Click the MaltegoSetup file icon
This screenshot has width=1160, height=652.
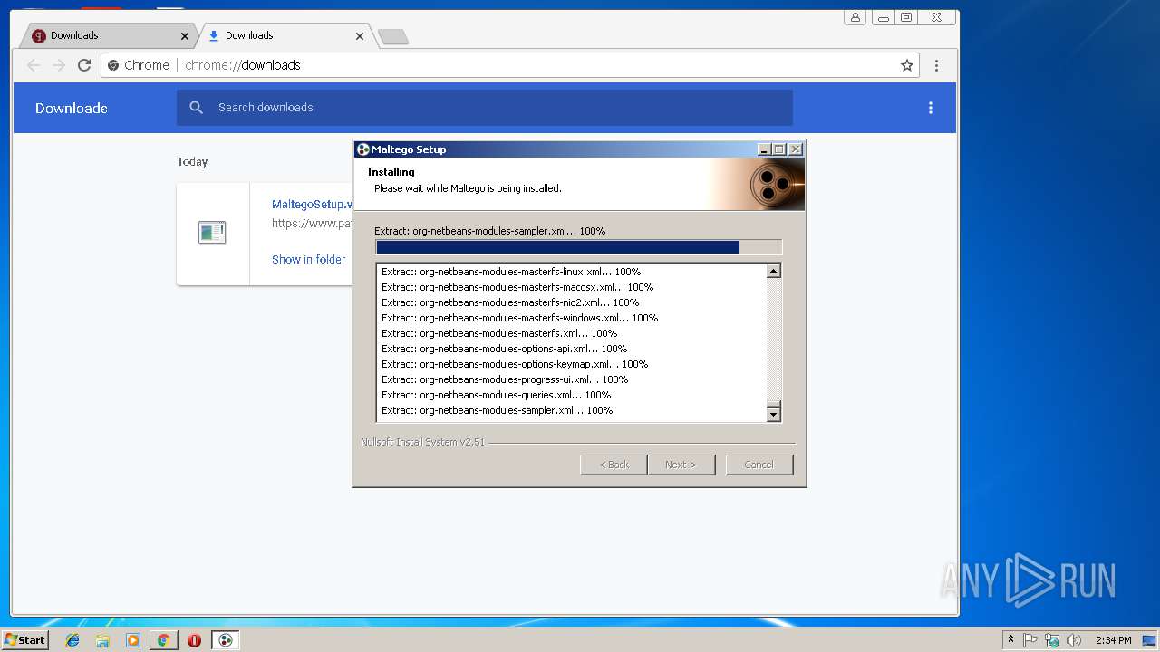tap(212, 233)
